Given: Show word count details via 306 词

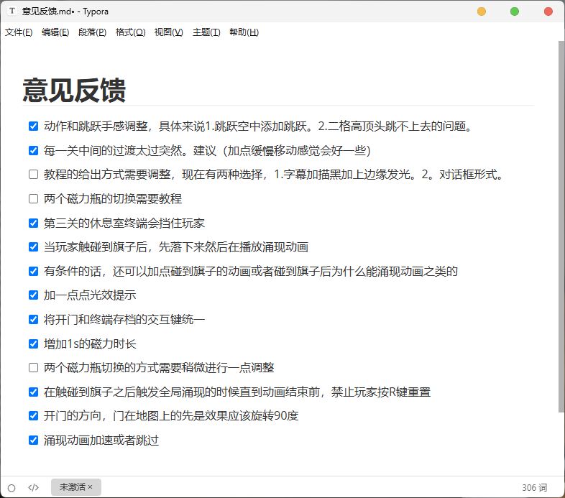Looking at the screenshot, I should (x=534, y=487).
